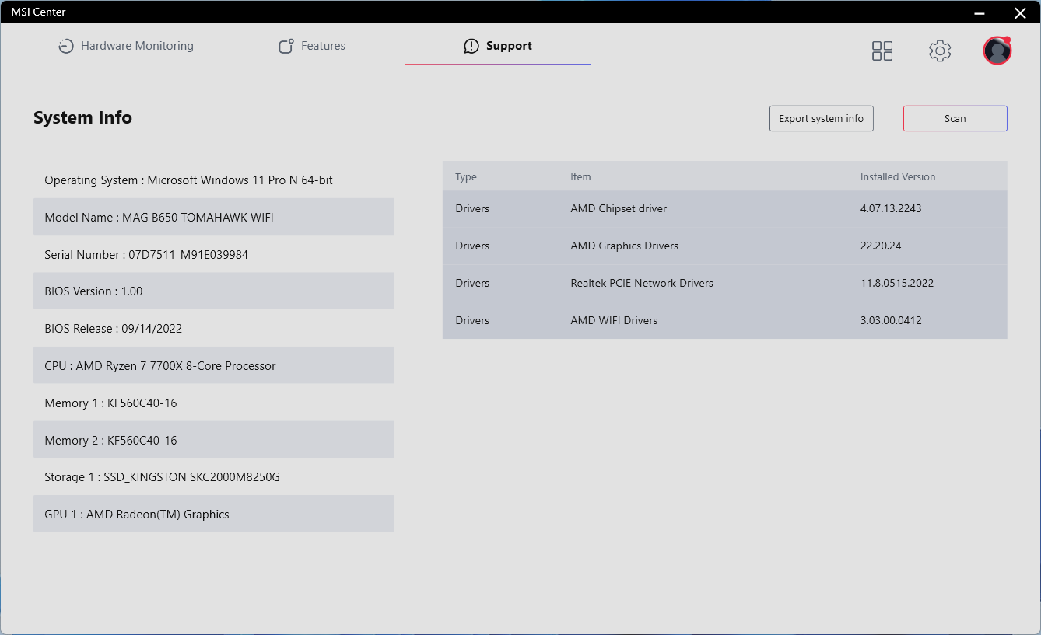The image size is (1041, 635).
Task: Open the apps grid view icon
Action: click(882, 51)
